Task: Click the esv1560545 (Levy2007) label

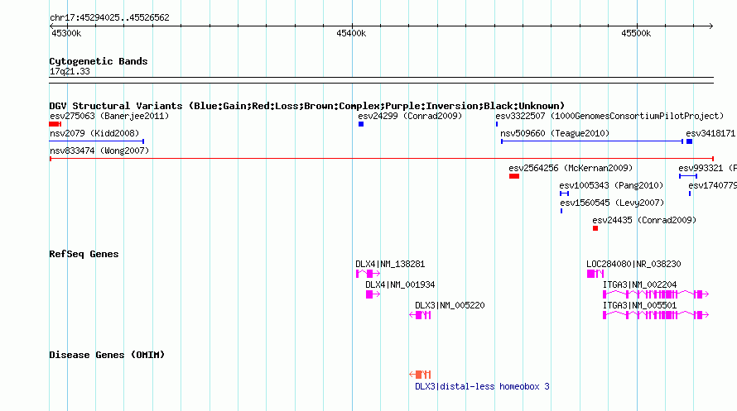Action: [x=612, y=203]
